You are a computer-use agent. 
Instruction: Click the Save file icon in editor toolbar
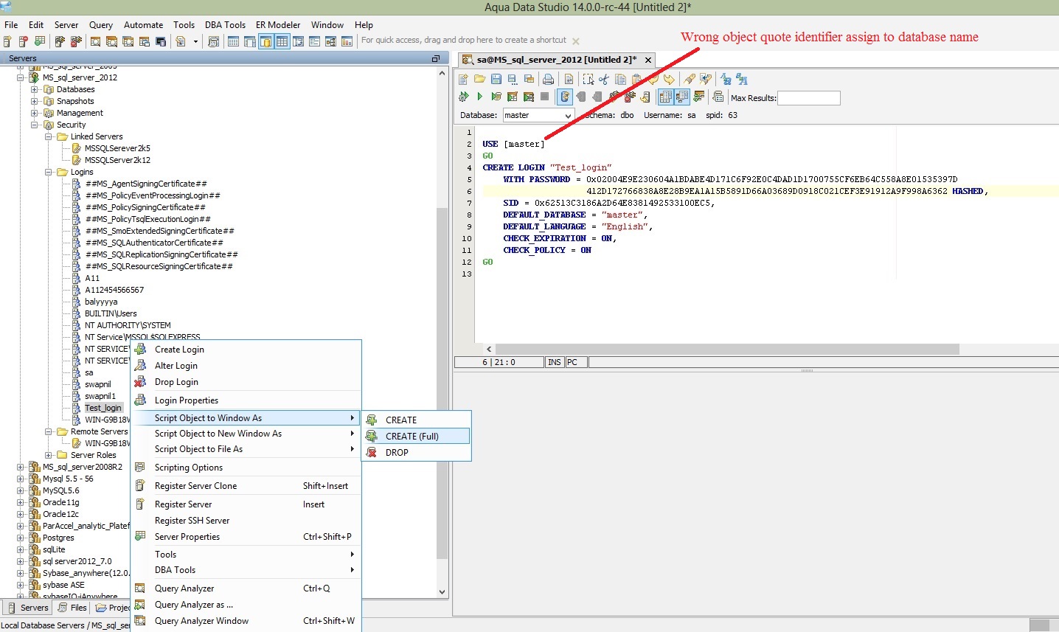pyautogui.click(x=496, y=80)
